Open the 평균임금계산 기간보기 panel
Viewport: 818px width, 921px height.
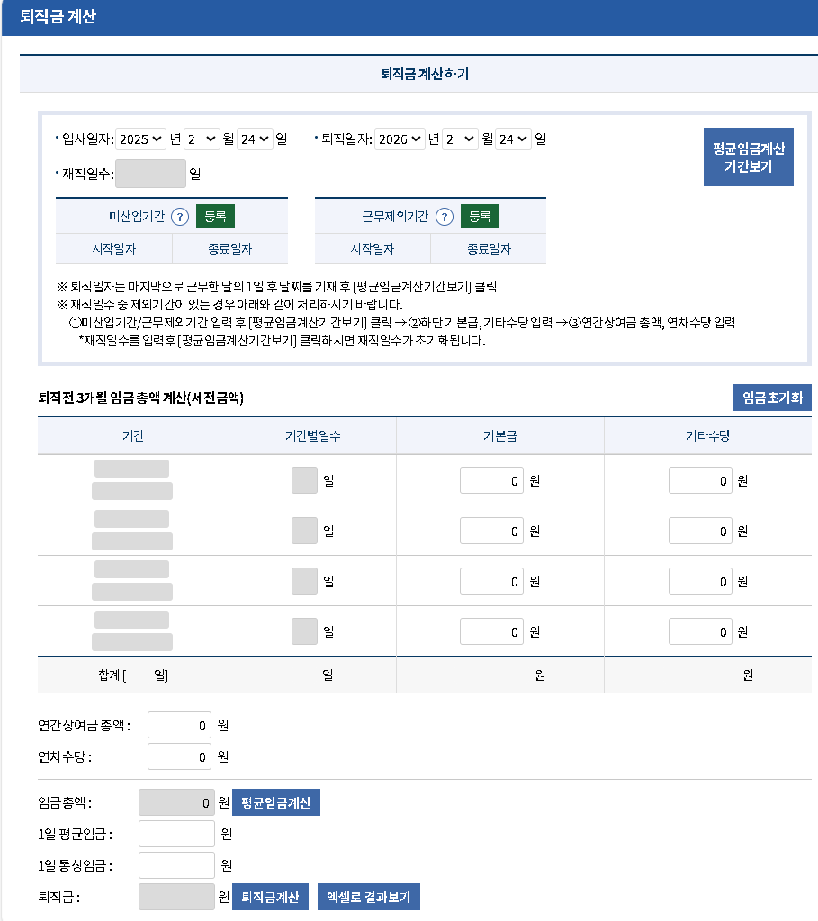(748, 156)
